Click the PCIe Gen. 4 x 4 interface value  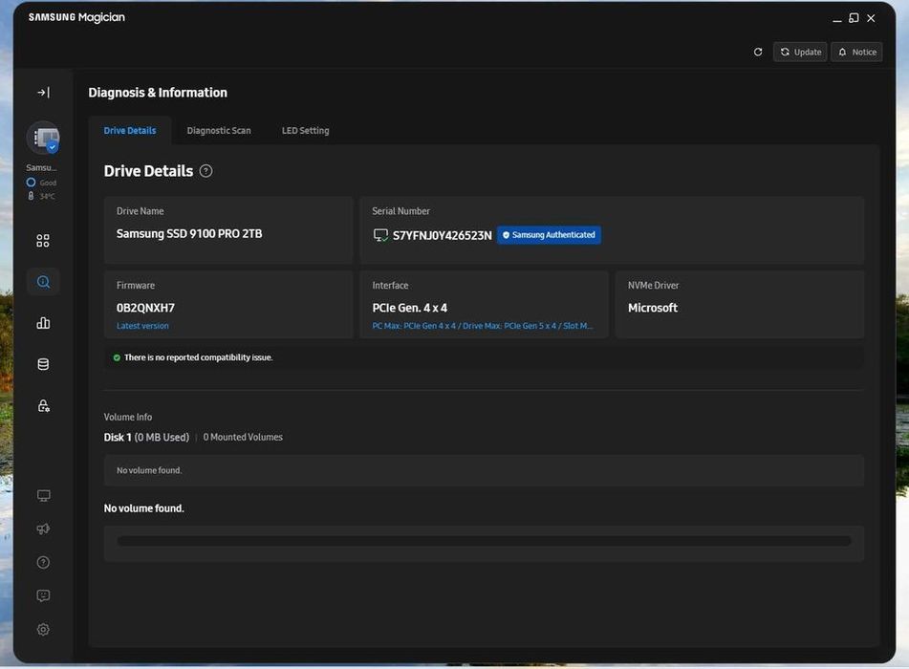[x=410, y=308]
